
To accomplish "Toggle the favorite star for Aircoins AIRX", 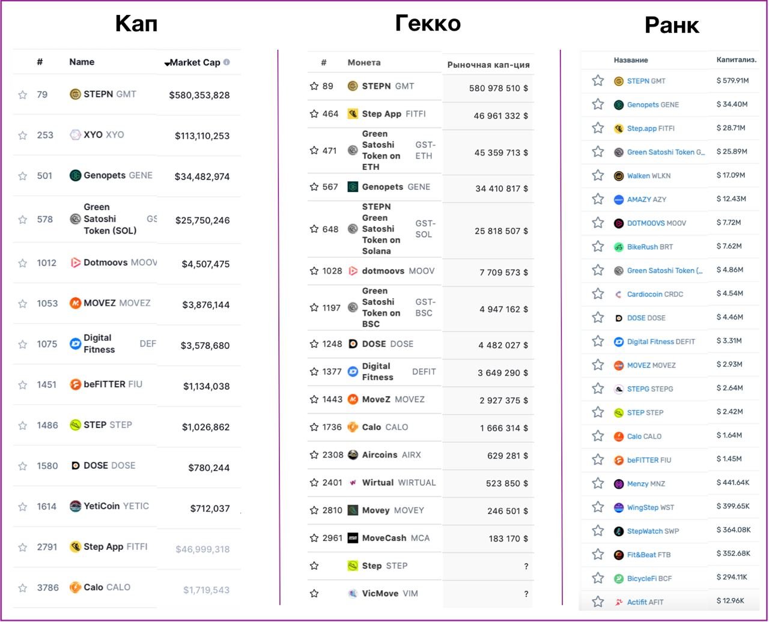I will (x=314, y=454).
